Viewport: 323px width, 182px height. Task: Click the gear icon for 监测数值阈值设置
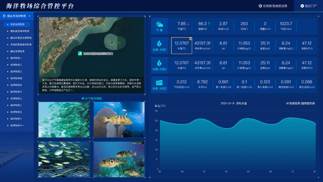260,6
